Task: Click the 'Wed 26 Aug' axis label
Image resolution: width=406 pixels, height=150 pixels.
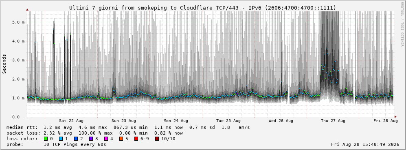Action: tap(281, 121)
